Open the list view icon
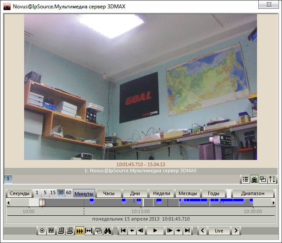Image resolution: width=282 pixels, height=243 pixels. click(245, 179)
